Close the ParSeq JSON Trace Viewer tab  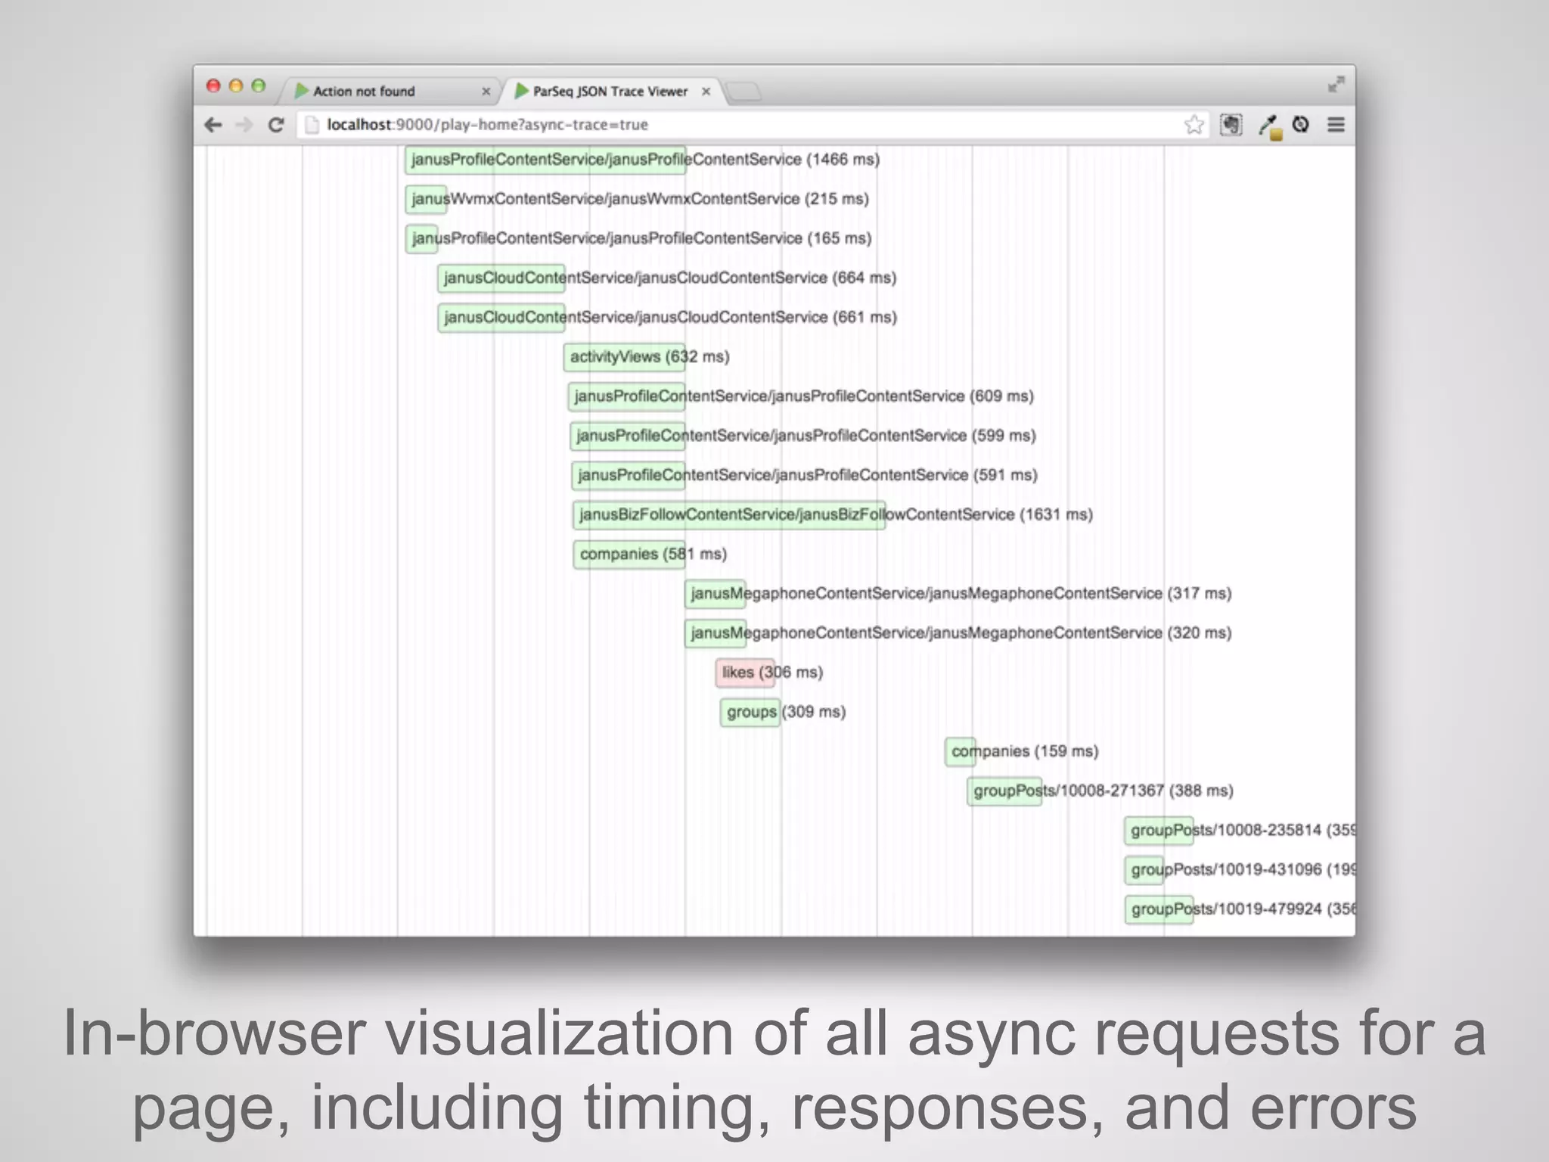(x=706, y=92)
